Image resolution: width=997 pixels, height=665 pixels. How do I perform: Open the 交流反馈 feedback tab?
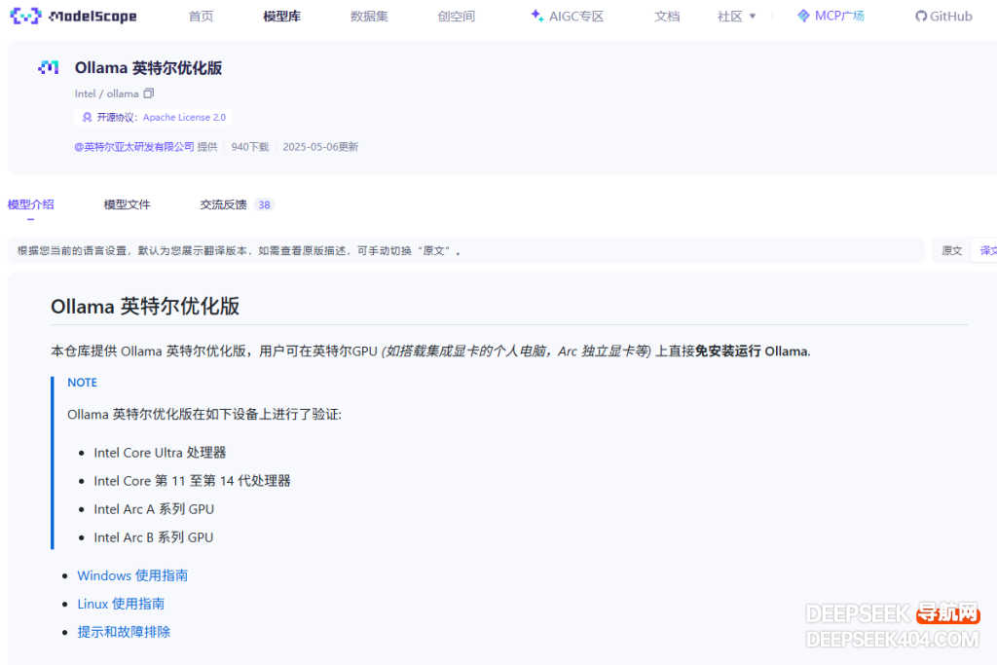coord(224,204)
